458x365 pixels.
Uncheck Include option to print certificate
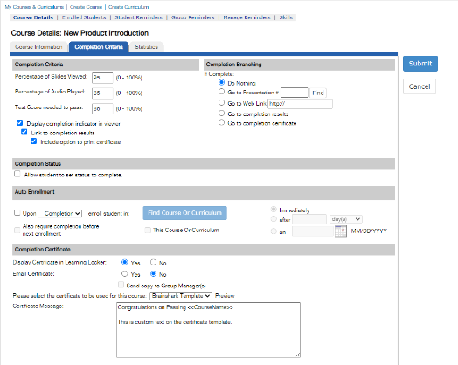coord(33,141)
